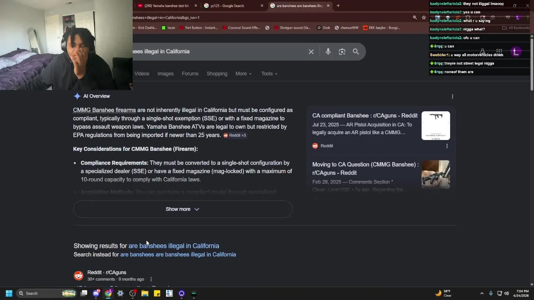Switch to the yz125 Google Search browser tab
The height and width of the screenshot is (300, 534).
click(233, 6)
